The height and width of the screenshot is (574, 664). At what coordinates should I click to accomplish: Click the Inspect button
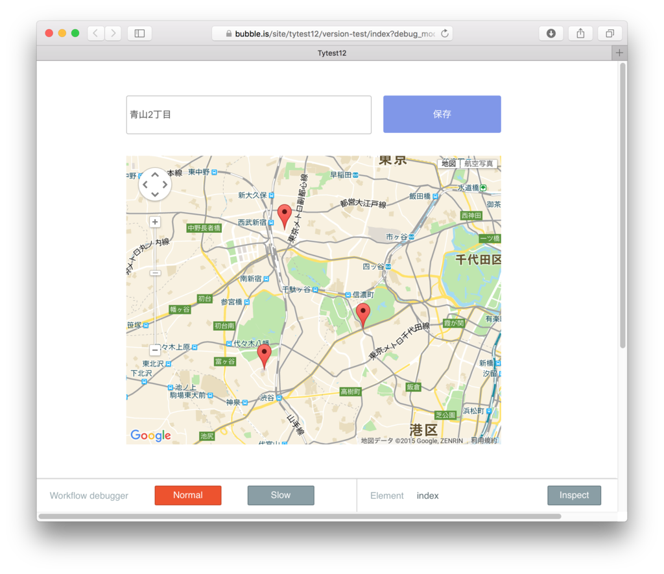[574, 496]
